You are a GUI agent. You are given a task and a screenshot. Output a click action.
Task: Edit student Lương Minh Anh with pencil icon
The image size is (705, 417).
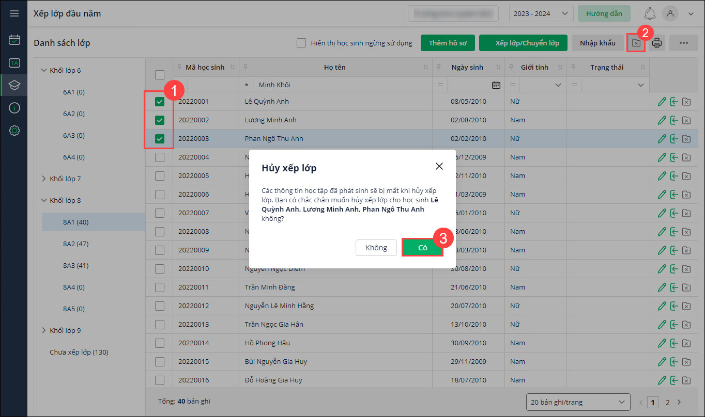[x=662, y=120]
